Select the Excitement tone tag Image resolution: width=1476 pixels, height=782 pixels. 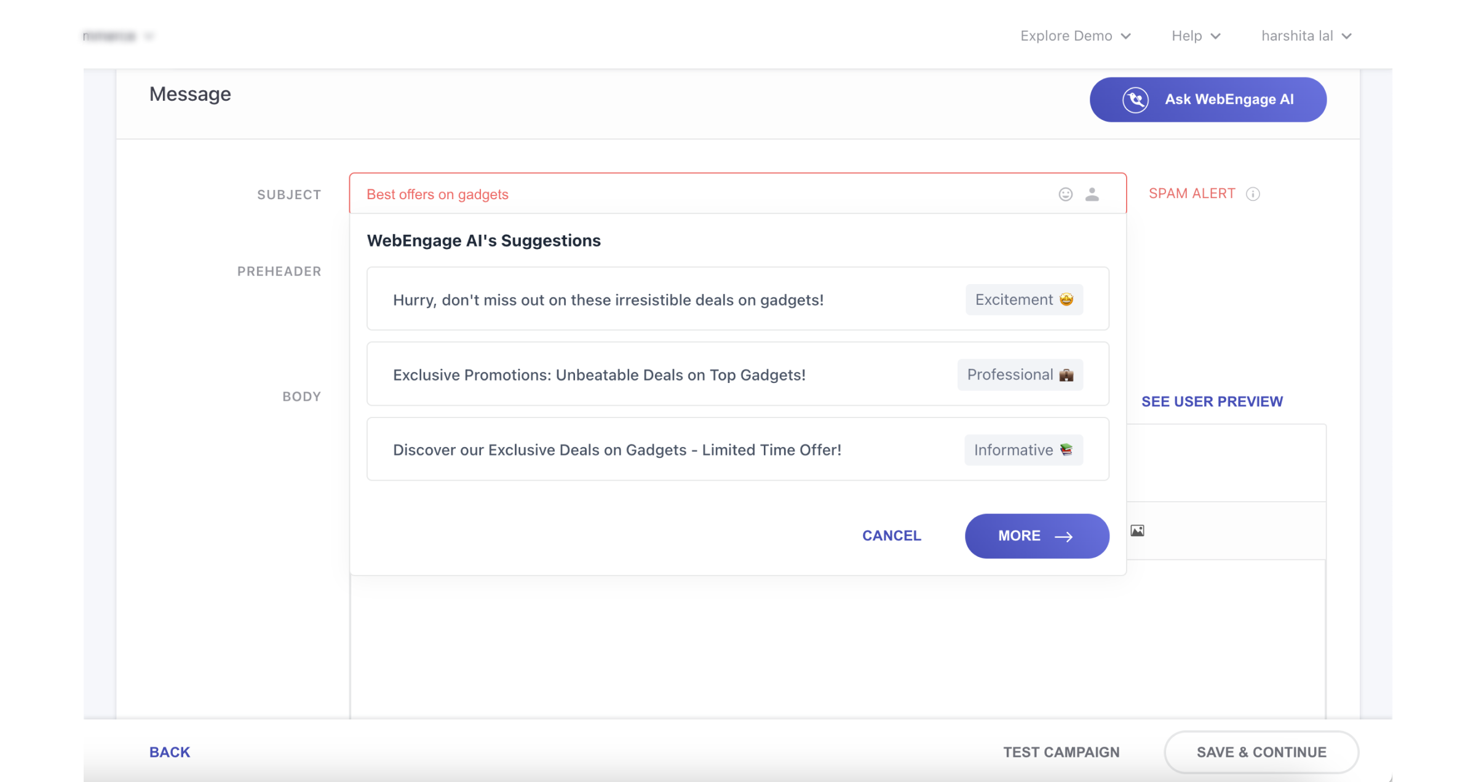click(x=1024, y=300)
